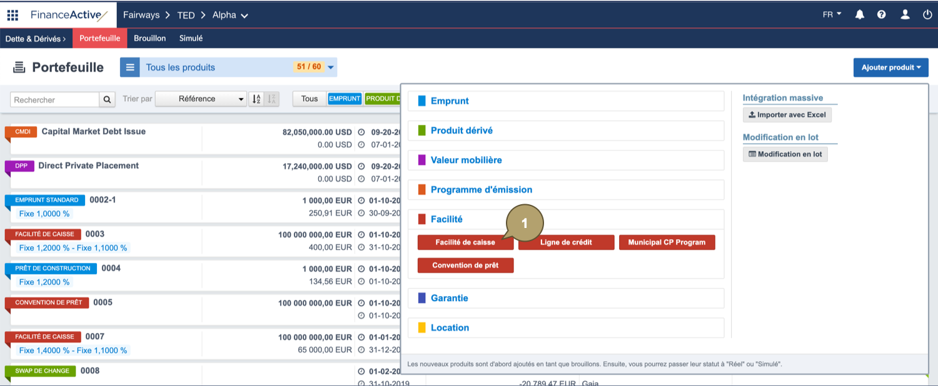Open the Dette & Dérivés menu
938x386 pixels.
tap(36, 38)
